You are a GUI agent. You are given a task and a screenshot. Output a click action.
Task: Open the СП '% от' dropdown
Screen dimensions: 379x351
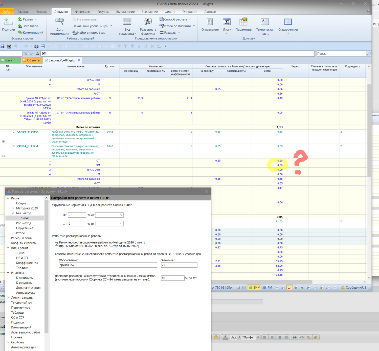click(109, 224)
